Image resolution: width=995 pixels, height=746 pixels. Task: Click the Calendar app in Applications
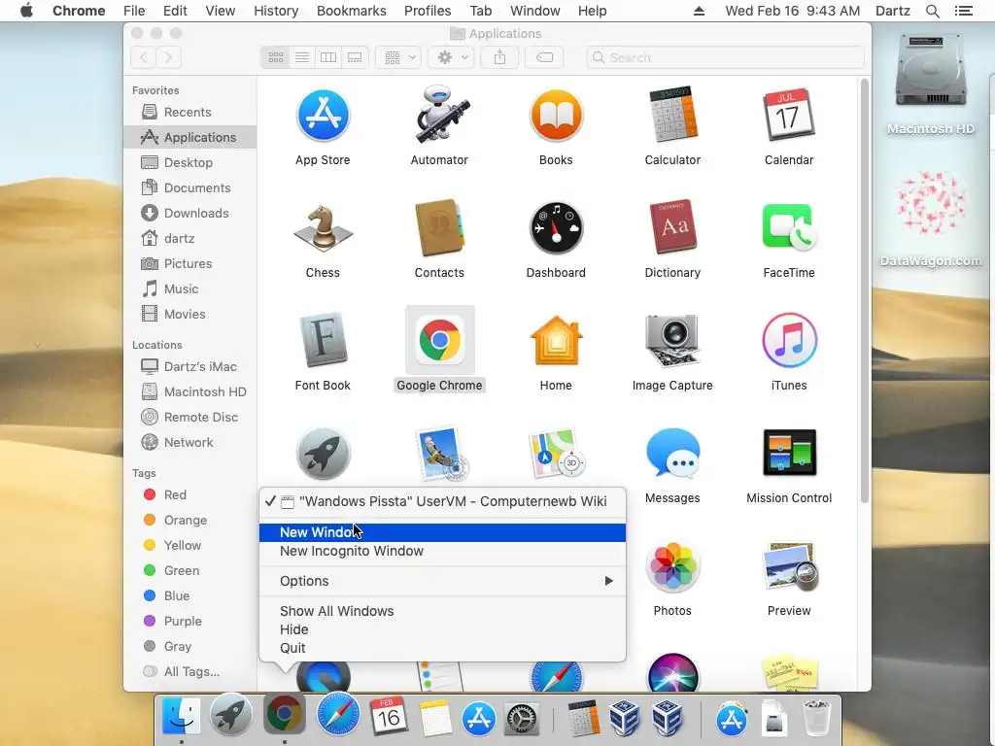coord(789,116)
